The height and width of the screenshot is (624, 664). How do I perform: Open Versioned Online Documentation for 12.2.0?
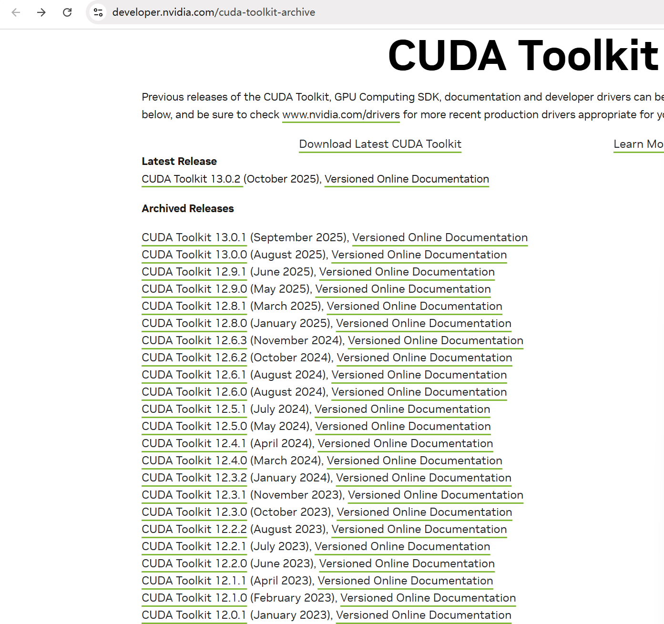407,564
